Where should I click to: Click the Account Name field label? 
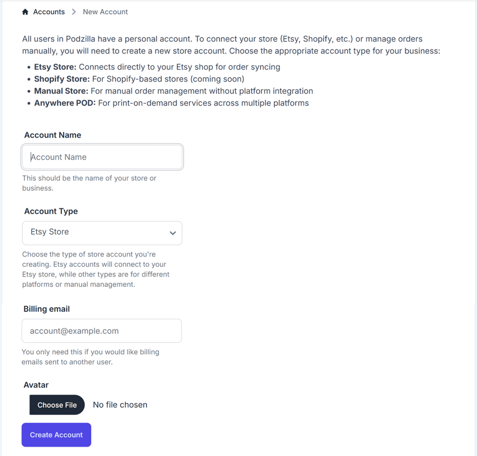(53, 135)
